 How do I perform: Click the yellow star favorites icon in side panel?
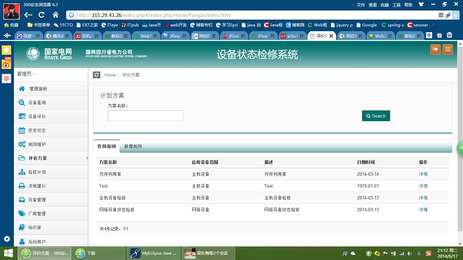tap(6, 50)
